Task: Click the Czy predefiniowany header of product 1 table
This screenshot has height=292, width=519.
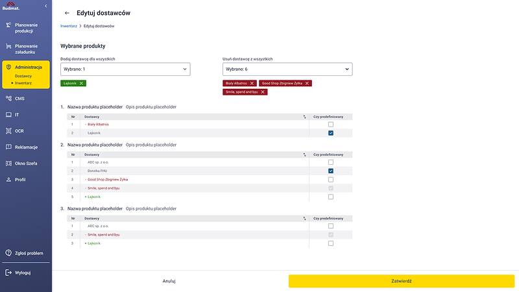Action: (328, 117)
